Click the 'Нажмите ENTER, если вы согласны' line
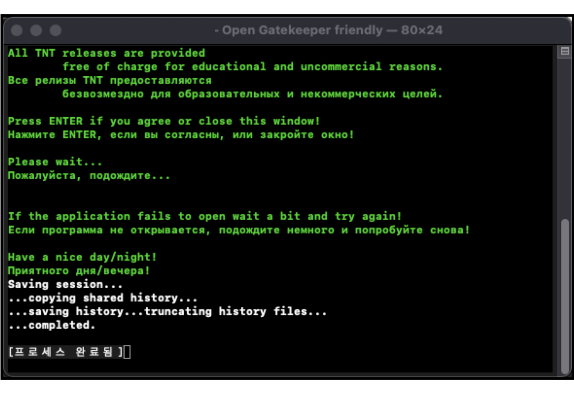The image size is (574, 394). click(x=181, y=135)
